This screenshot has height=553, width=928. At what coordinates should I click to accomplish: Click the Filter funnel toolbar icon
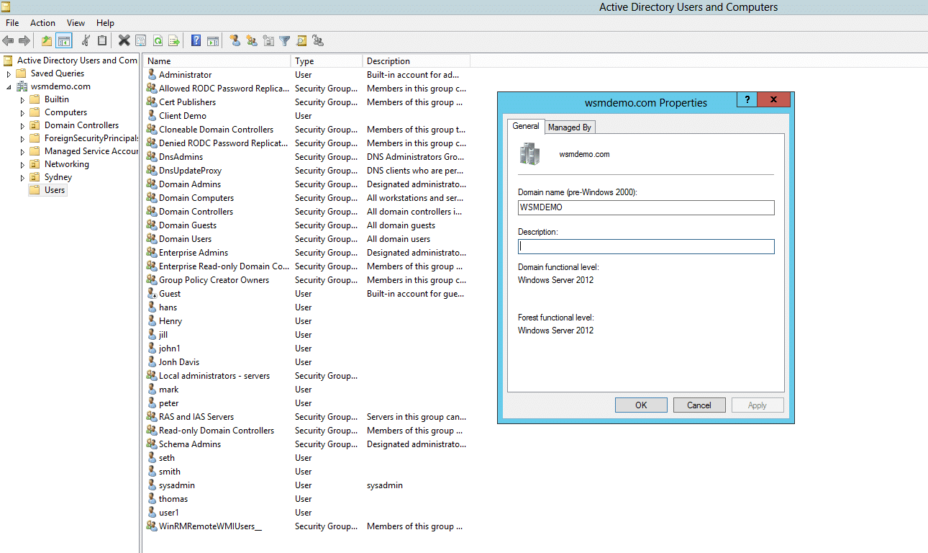285,41
